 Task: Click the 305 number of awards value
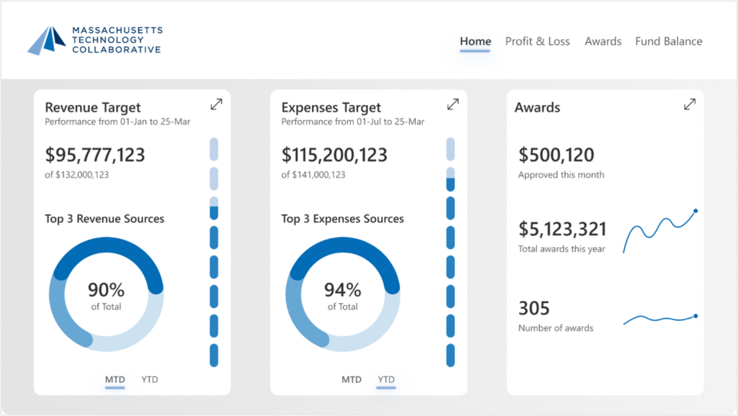click(534, 308)
